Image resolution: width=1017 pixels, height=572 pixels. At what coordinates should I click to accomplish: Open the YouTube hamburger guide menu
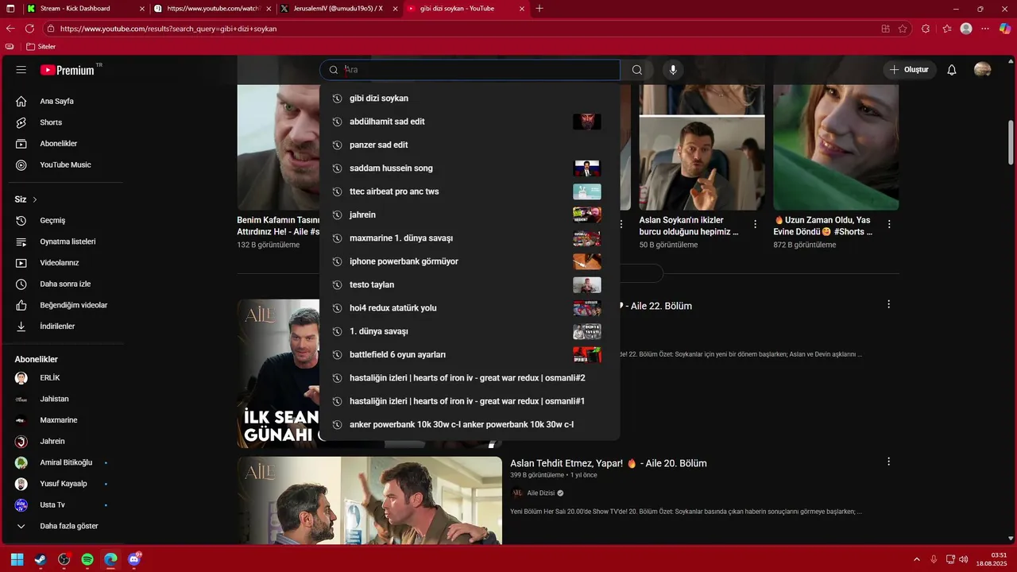point(21,70)
